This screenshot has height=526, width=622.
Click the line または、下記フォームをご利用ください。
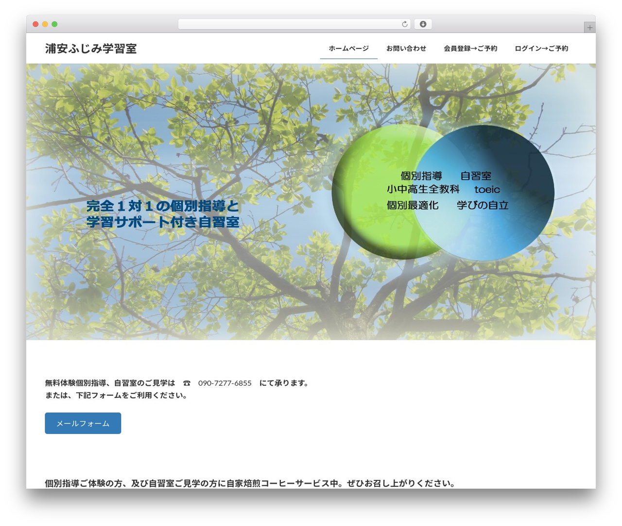click(117, 395)
